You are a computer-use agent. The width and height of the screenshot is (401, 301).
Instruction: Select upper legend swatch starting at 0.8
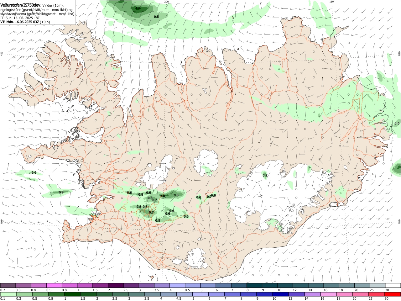point(69,285)
